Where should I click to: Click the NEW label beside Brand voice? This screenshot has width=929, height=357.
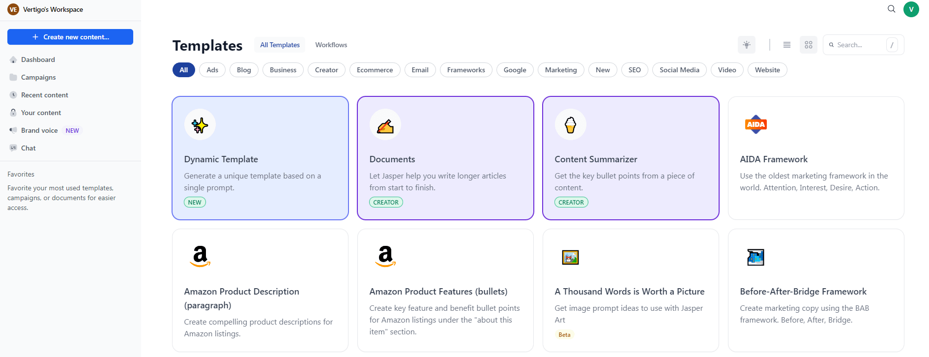click(72, 130)
